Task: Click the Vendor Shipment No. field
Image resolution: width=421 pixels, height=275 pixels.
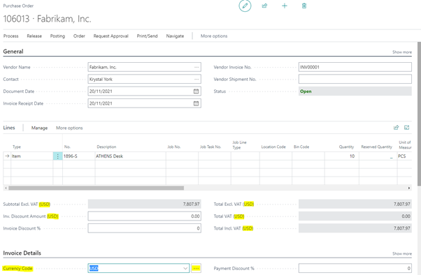Action: 355,79
